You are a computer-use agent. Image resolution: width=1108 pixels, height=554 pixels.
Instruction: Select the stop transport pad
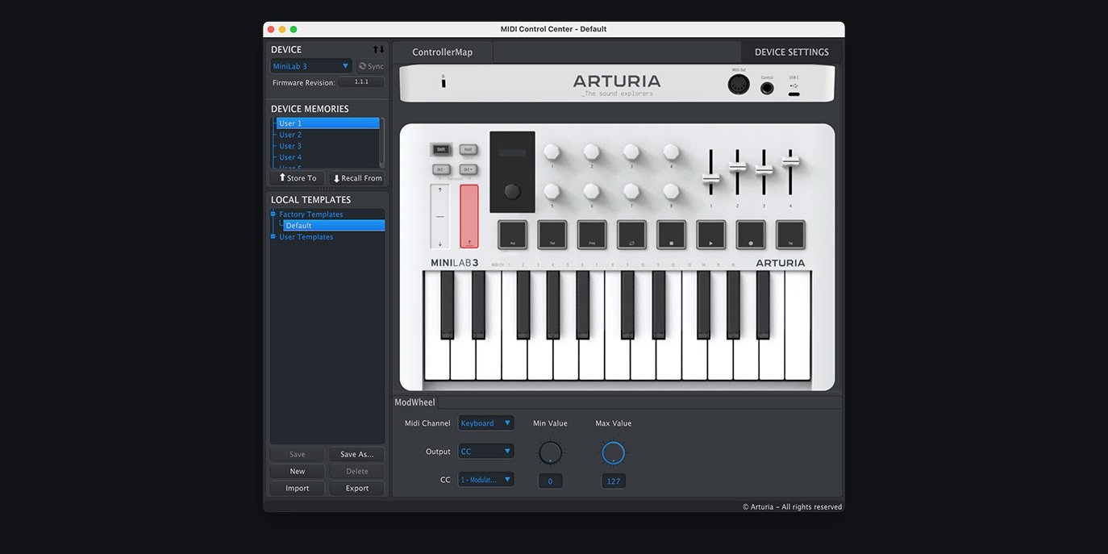tap(671, 235)
